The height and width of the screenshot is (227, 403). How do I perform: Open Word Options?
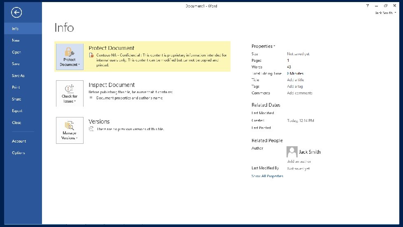pos(23,153)
